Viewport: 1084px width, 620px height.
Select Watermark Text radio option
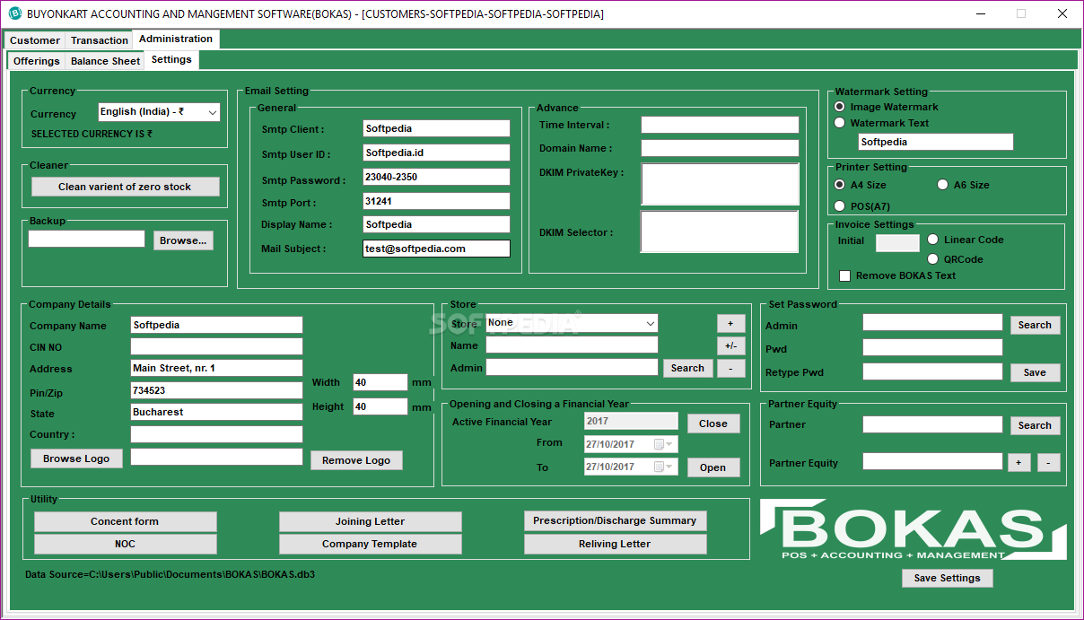click(840, 123)
